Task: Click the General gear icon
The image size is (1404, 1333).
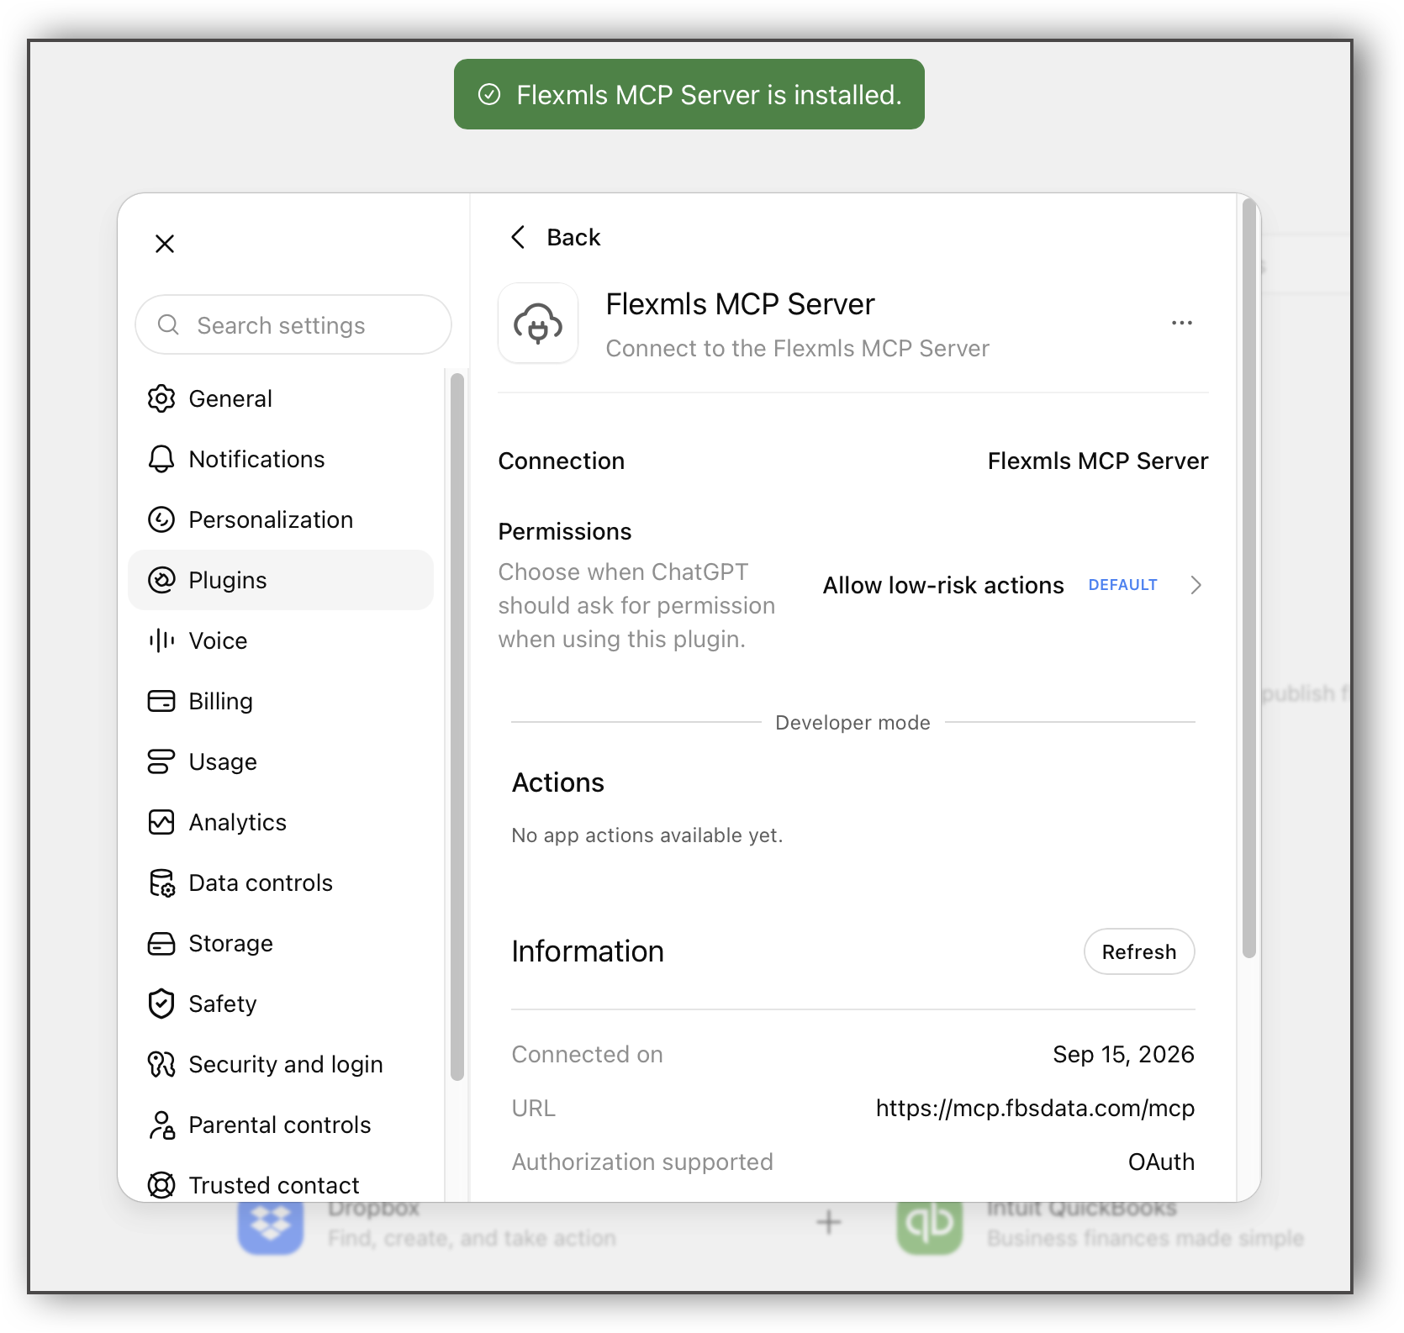Action: (161, 398)
